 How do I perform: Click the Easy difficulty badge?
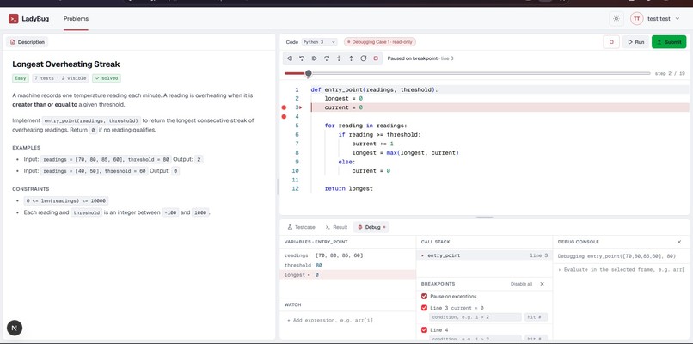(x=21, y=78)
